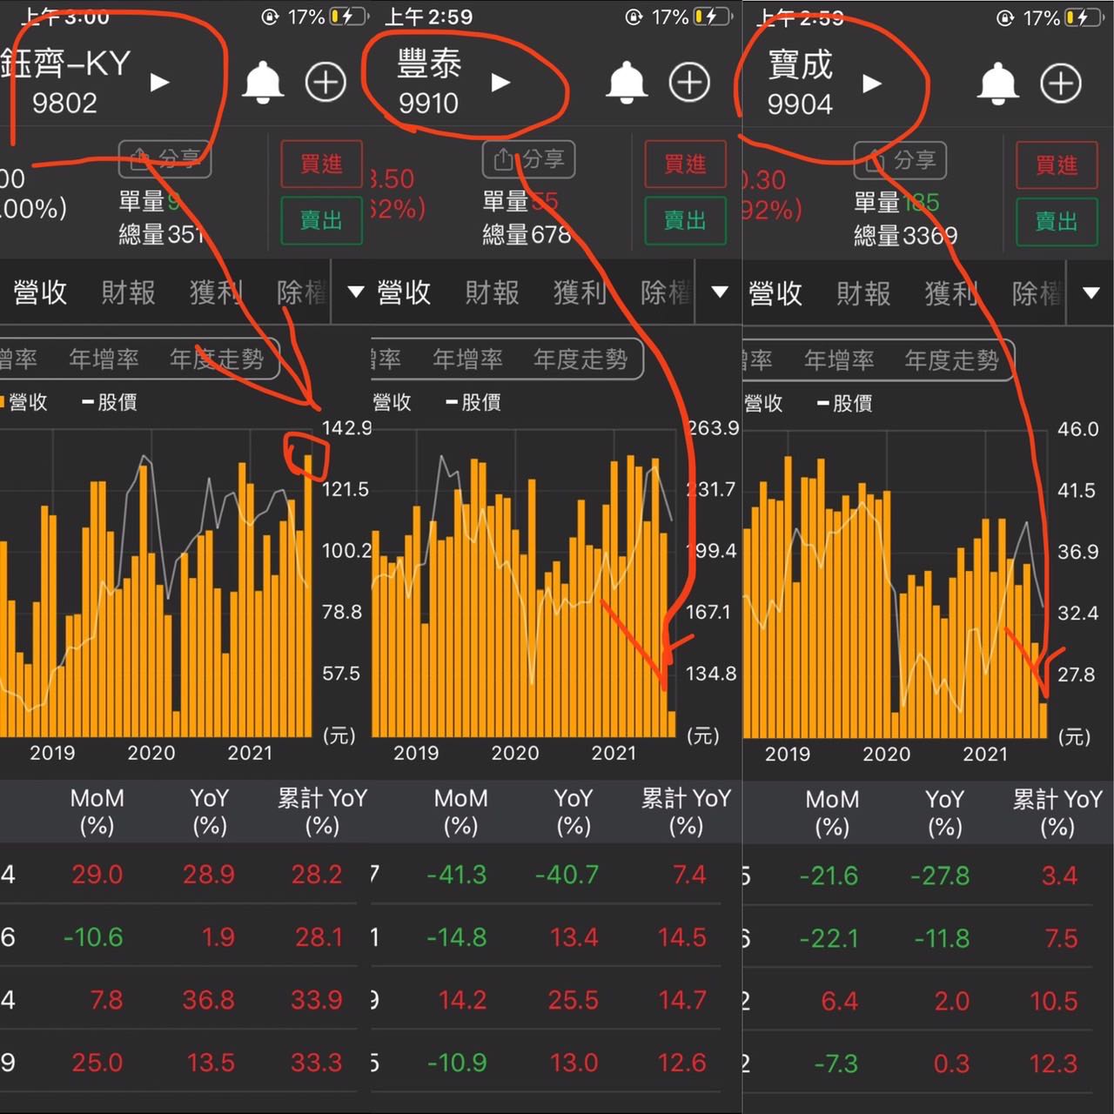
Task: Tap the bell alert icon for 豐泰 9910
Action: click(x=626, y=83)
